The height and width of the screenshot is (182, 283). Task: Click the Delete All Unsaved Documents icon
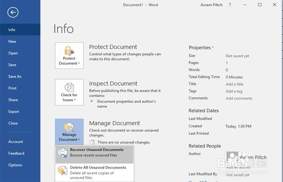pos(62,171)
